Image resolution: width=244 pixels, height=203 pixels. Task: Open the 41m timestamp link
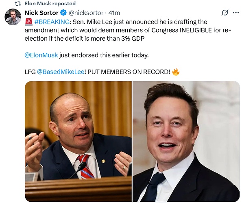click(x=114, y=13)
